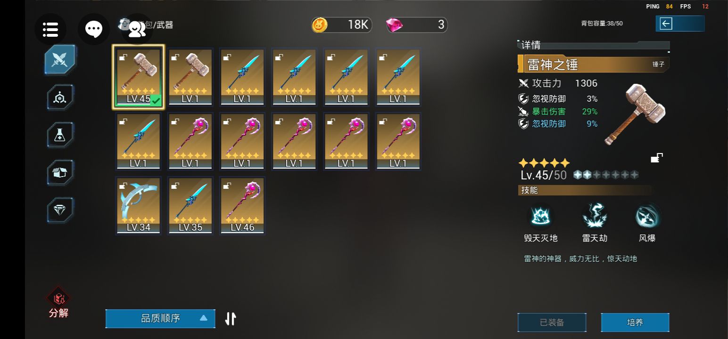This screenshot has height=339, width=728.
Task: Expand the 品质顺序 sort dropdown
Action: [x=160, y=318]
